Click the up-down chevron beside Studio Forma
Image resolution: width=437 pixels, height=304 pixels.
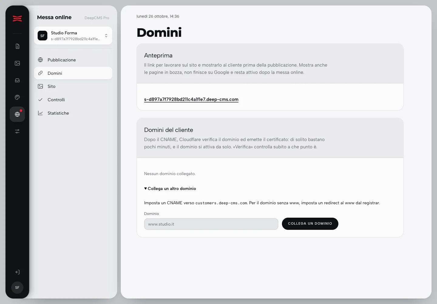(x=106, y=36)
